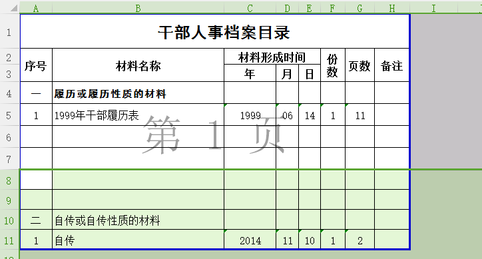Click the 日 header cell
The height and width of the screenshot is (259, 482).
pos(310,73)
